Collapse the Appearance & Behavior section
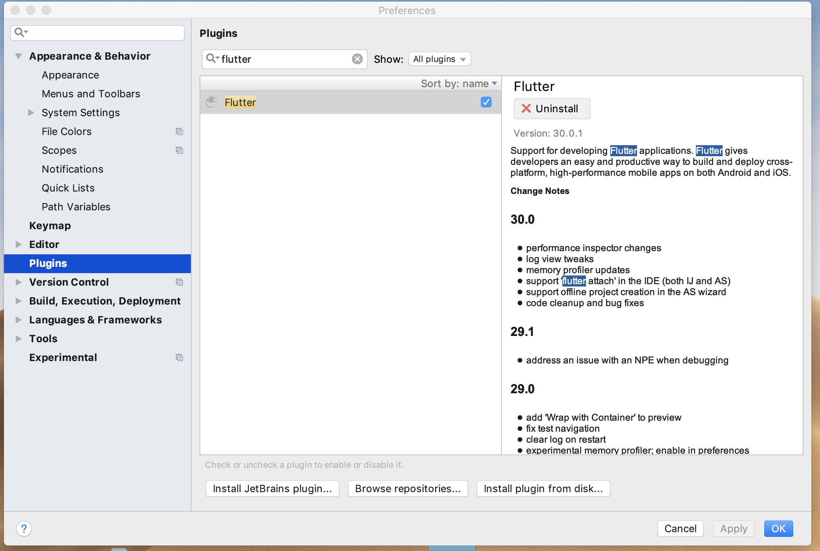Viewport: 820px width, 551px height. 18,56
